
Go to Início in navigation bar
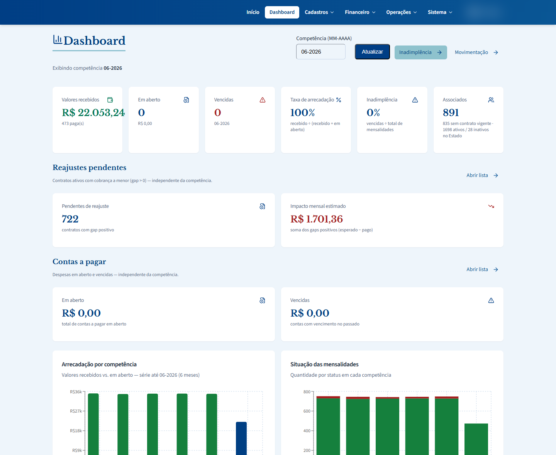(x=253, y=12)
